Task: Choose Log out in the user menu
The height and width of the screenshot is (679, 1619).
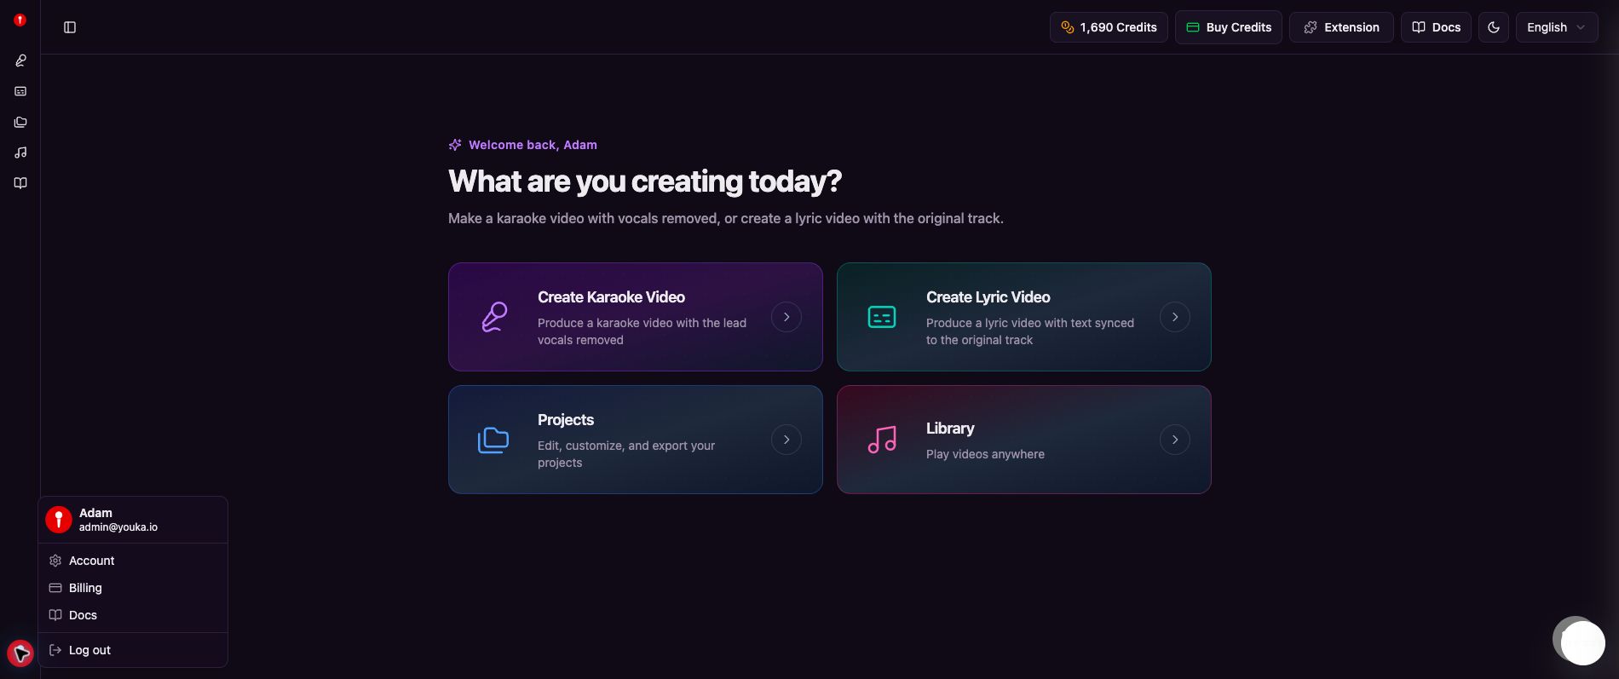Action: click(x=133, y=650)
